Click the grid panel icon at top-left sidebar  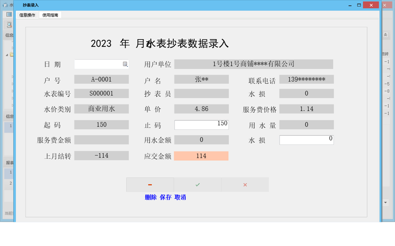pyautogui.click(x=8, y=14)
